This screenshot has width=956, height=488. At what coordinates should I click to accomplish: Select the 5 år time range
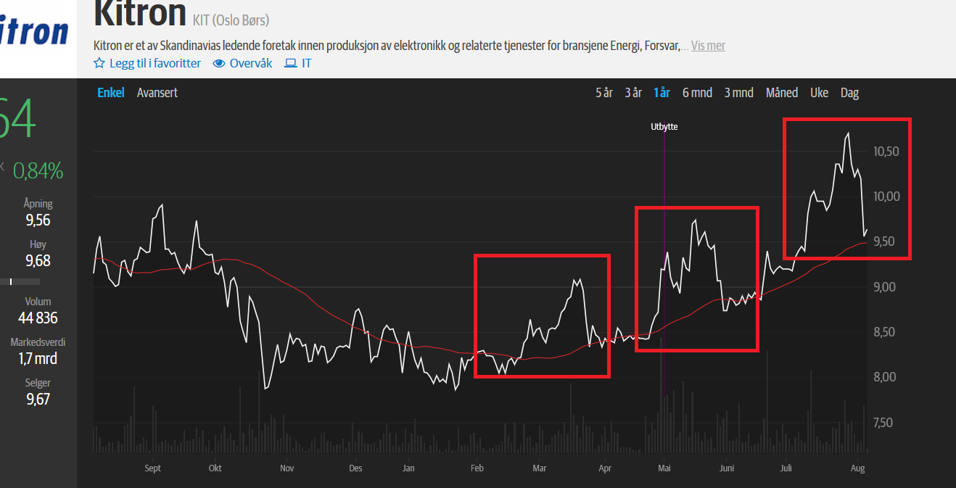point(604,92)
